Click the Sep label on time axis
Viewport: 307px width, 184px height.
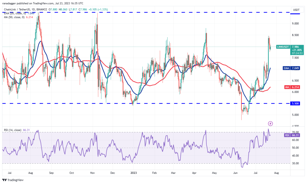pos(51,173)
